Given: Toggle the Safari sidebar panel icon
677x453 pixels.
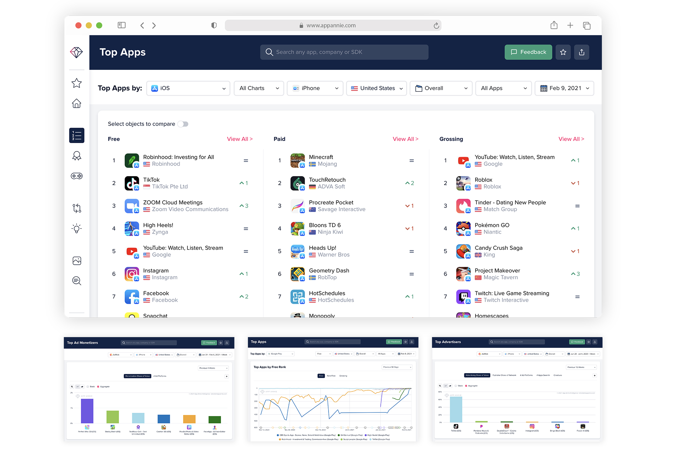Looking at the screenshot, I should coord(122,25).
